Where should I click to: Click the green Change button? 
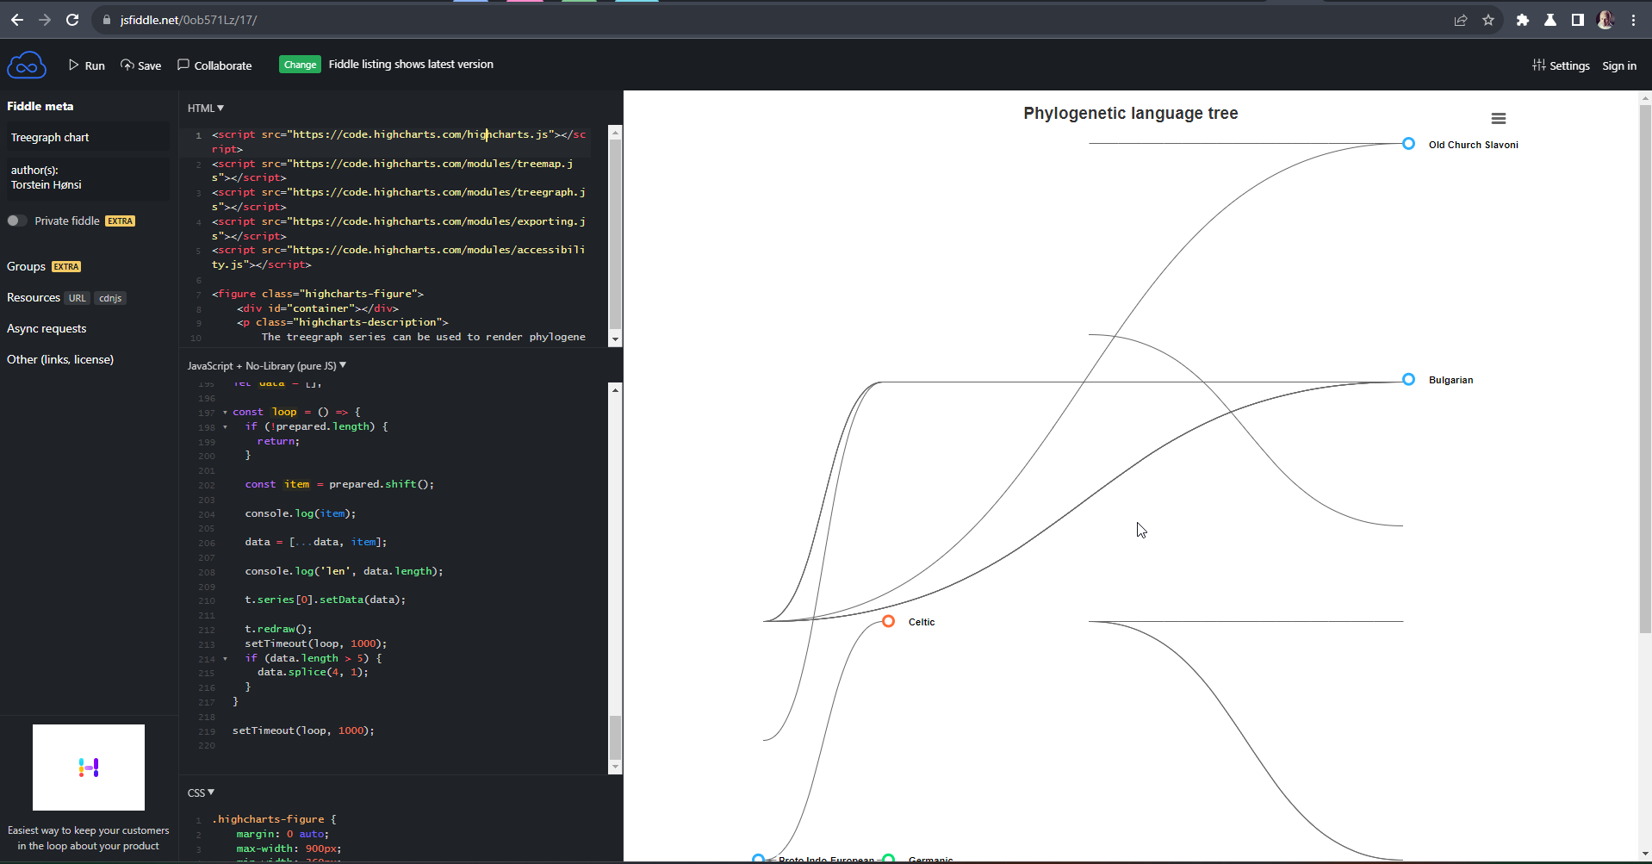pyautogui.click(x=299, y=64)
